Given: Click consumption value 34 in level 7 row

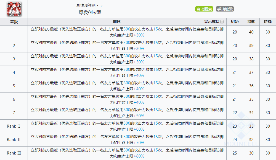Looking at the screenshot, I should point(251,113).
